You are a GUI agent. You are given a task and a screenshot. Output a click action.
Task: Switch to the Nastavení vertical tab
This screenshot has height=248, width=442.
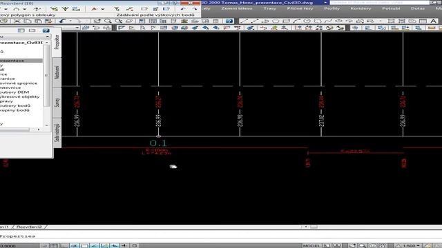(x=57, y=72)
